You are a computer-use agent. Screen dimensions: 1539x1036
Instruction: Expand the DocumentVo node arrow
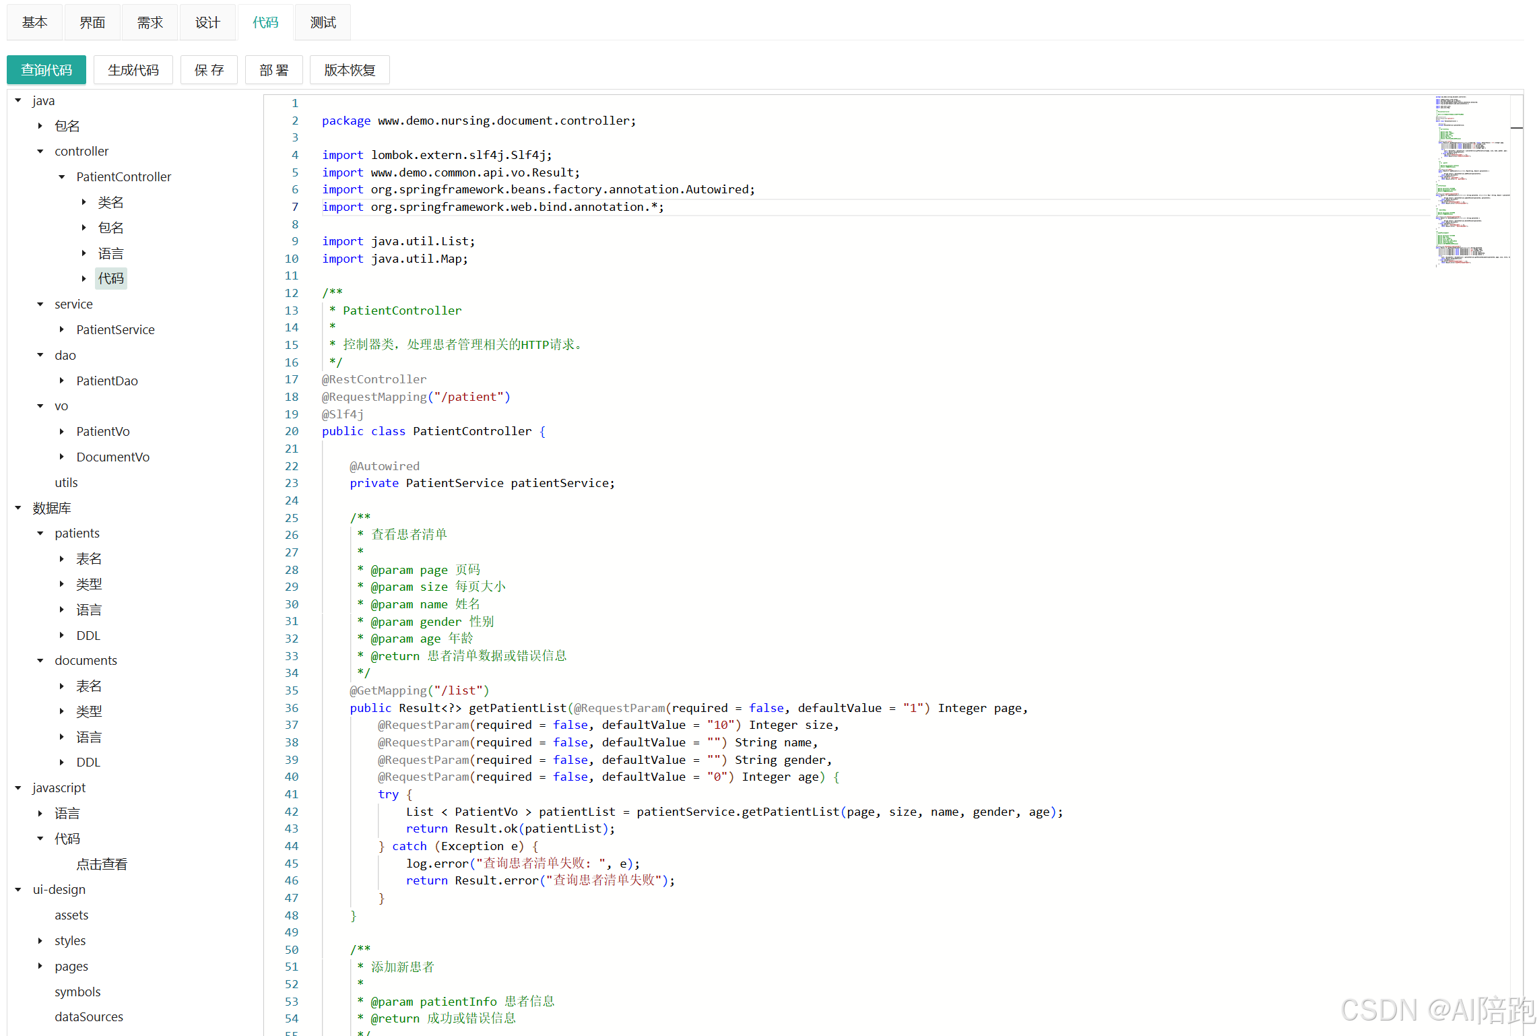tap(62, 457)
